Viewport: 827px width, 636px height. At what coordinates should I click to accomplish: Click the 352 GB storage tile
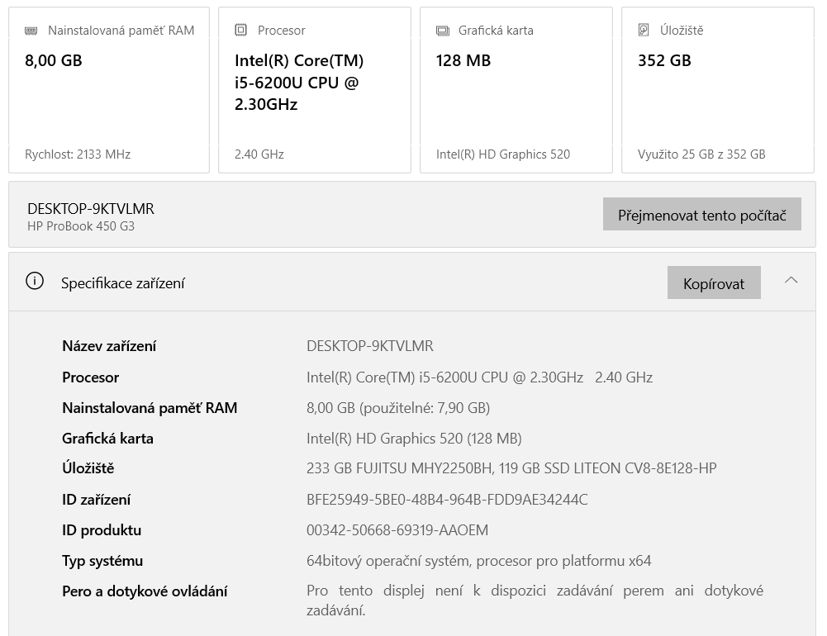pyautogui.click(x=717, y=90)
